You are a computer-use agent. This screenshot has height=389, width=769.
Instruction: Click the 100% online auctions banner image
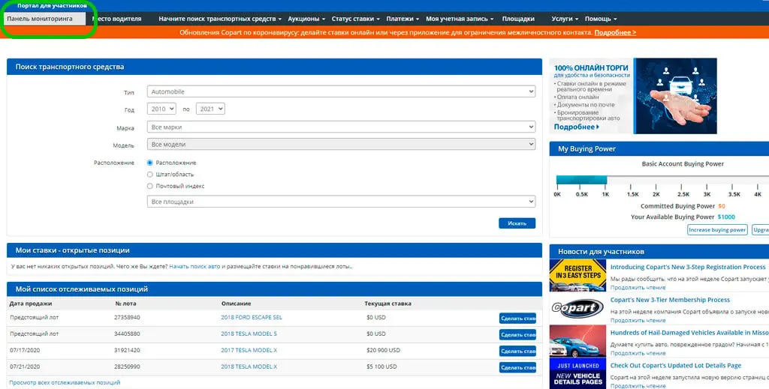[633, 96]
